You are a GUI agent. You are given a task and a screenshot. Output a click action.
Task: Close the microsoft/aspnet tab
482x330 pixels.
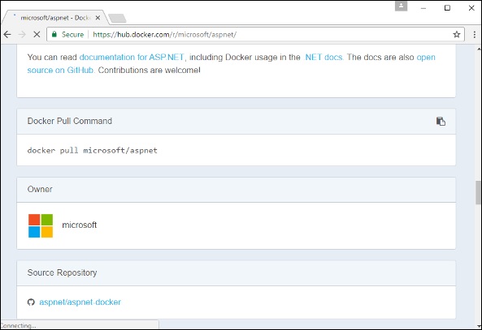coord(98,18)
